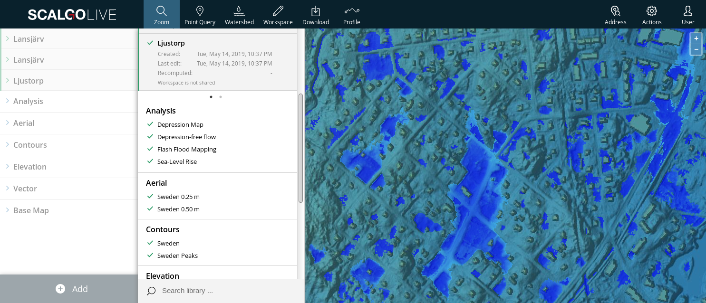
Task: Open the User account menu
Action: (688, 14)
